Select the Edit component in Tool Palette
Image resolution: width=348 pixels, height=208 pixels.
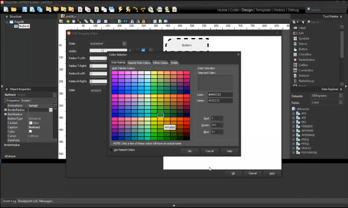pyautogui.click(x=301, y=33)
